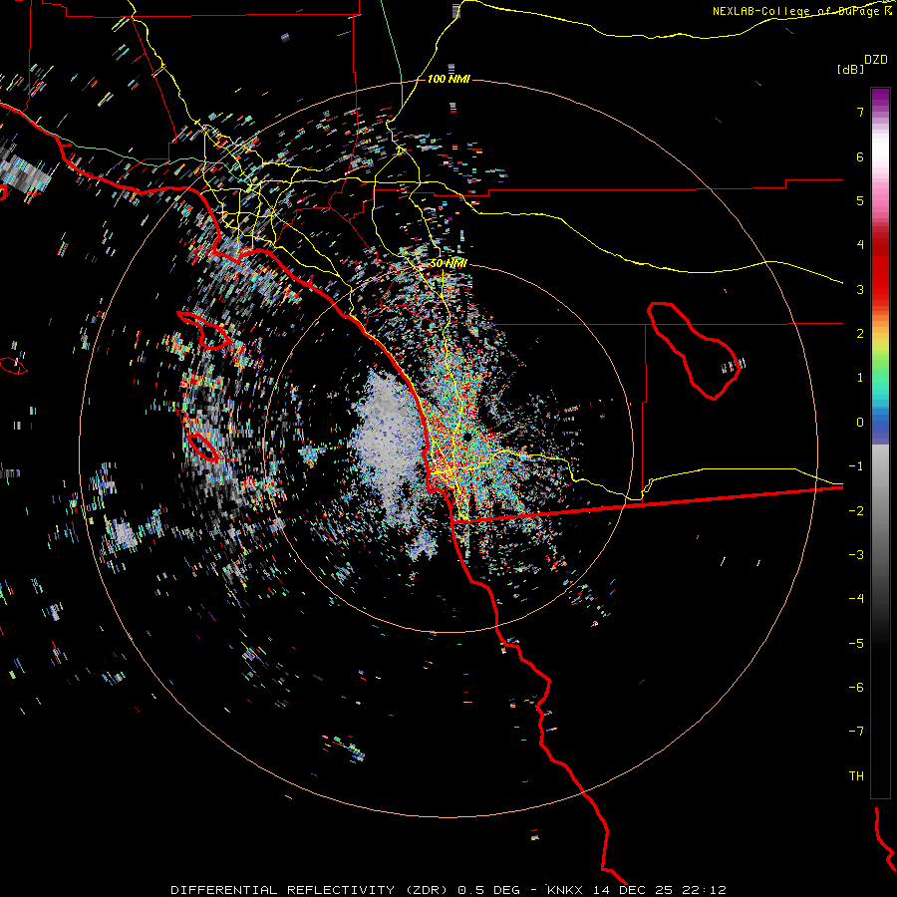Click the 0.5 DEG elevation text
This screenshot has height=897, width=897.
point(489,890)
